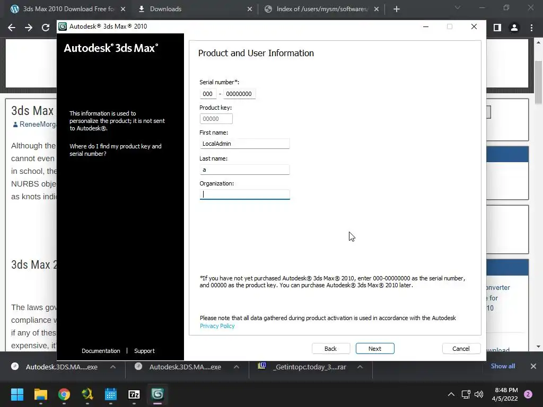Open the yellow-green app icon on taskbar
543x407 pixels.
tap(87, 394)
